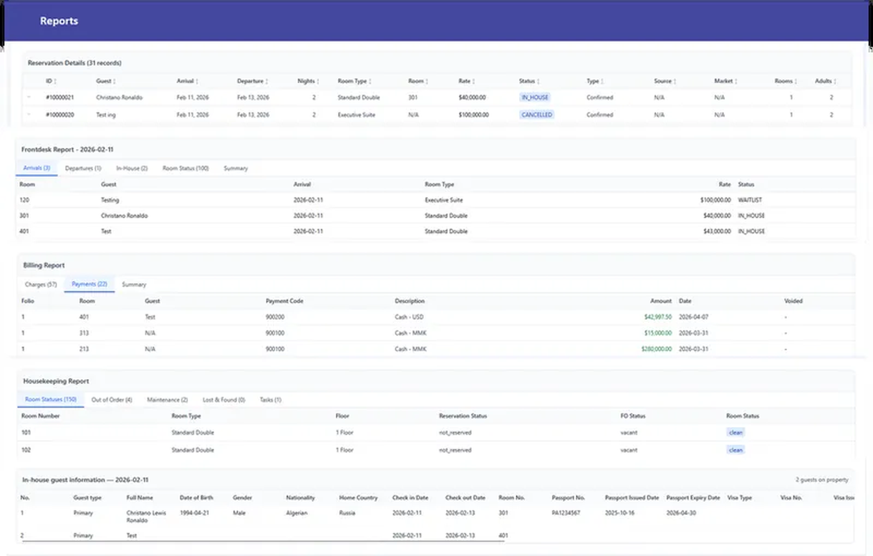
Task: Click the '2 guests on property' label
Action: click(822, 480)
